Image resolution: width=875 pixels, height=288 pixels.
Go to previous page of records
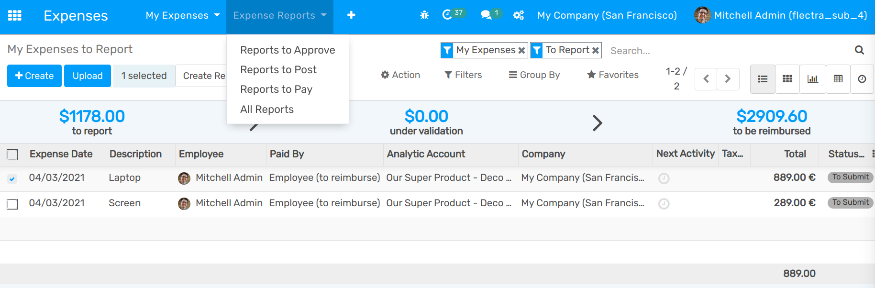(x=706, y=79)
